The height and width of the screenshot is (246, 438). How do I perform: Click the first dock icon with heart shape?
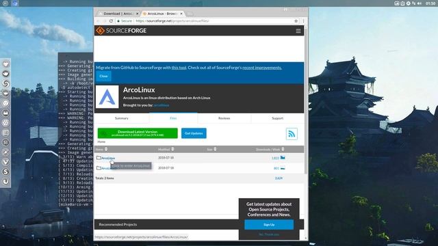pos(5,64)
